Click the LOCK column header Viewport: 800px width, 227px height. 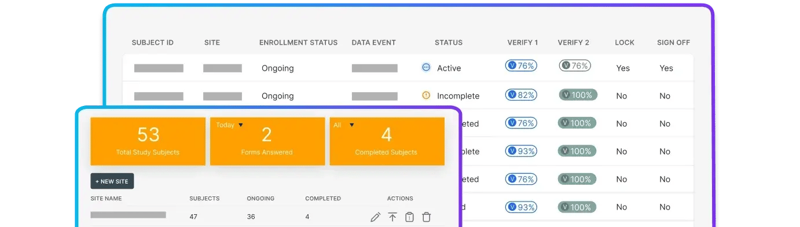click(625, 42)
